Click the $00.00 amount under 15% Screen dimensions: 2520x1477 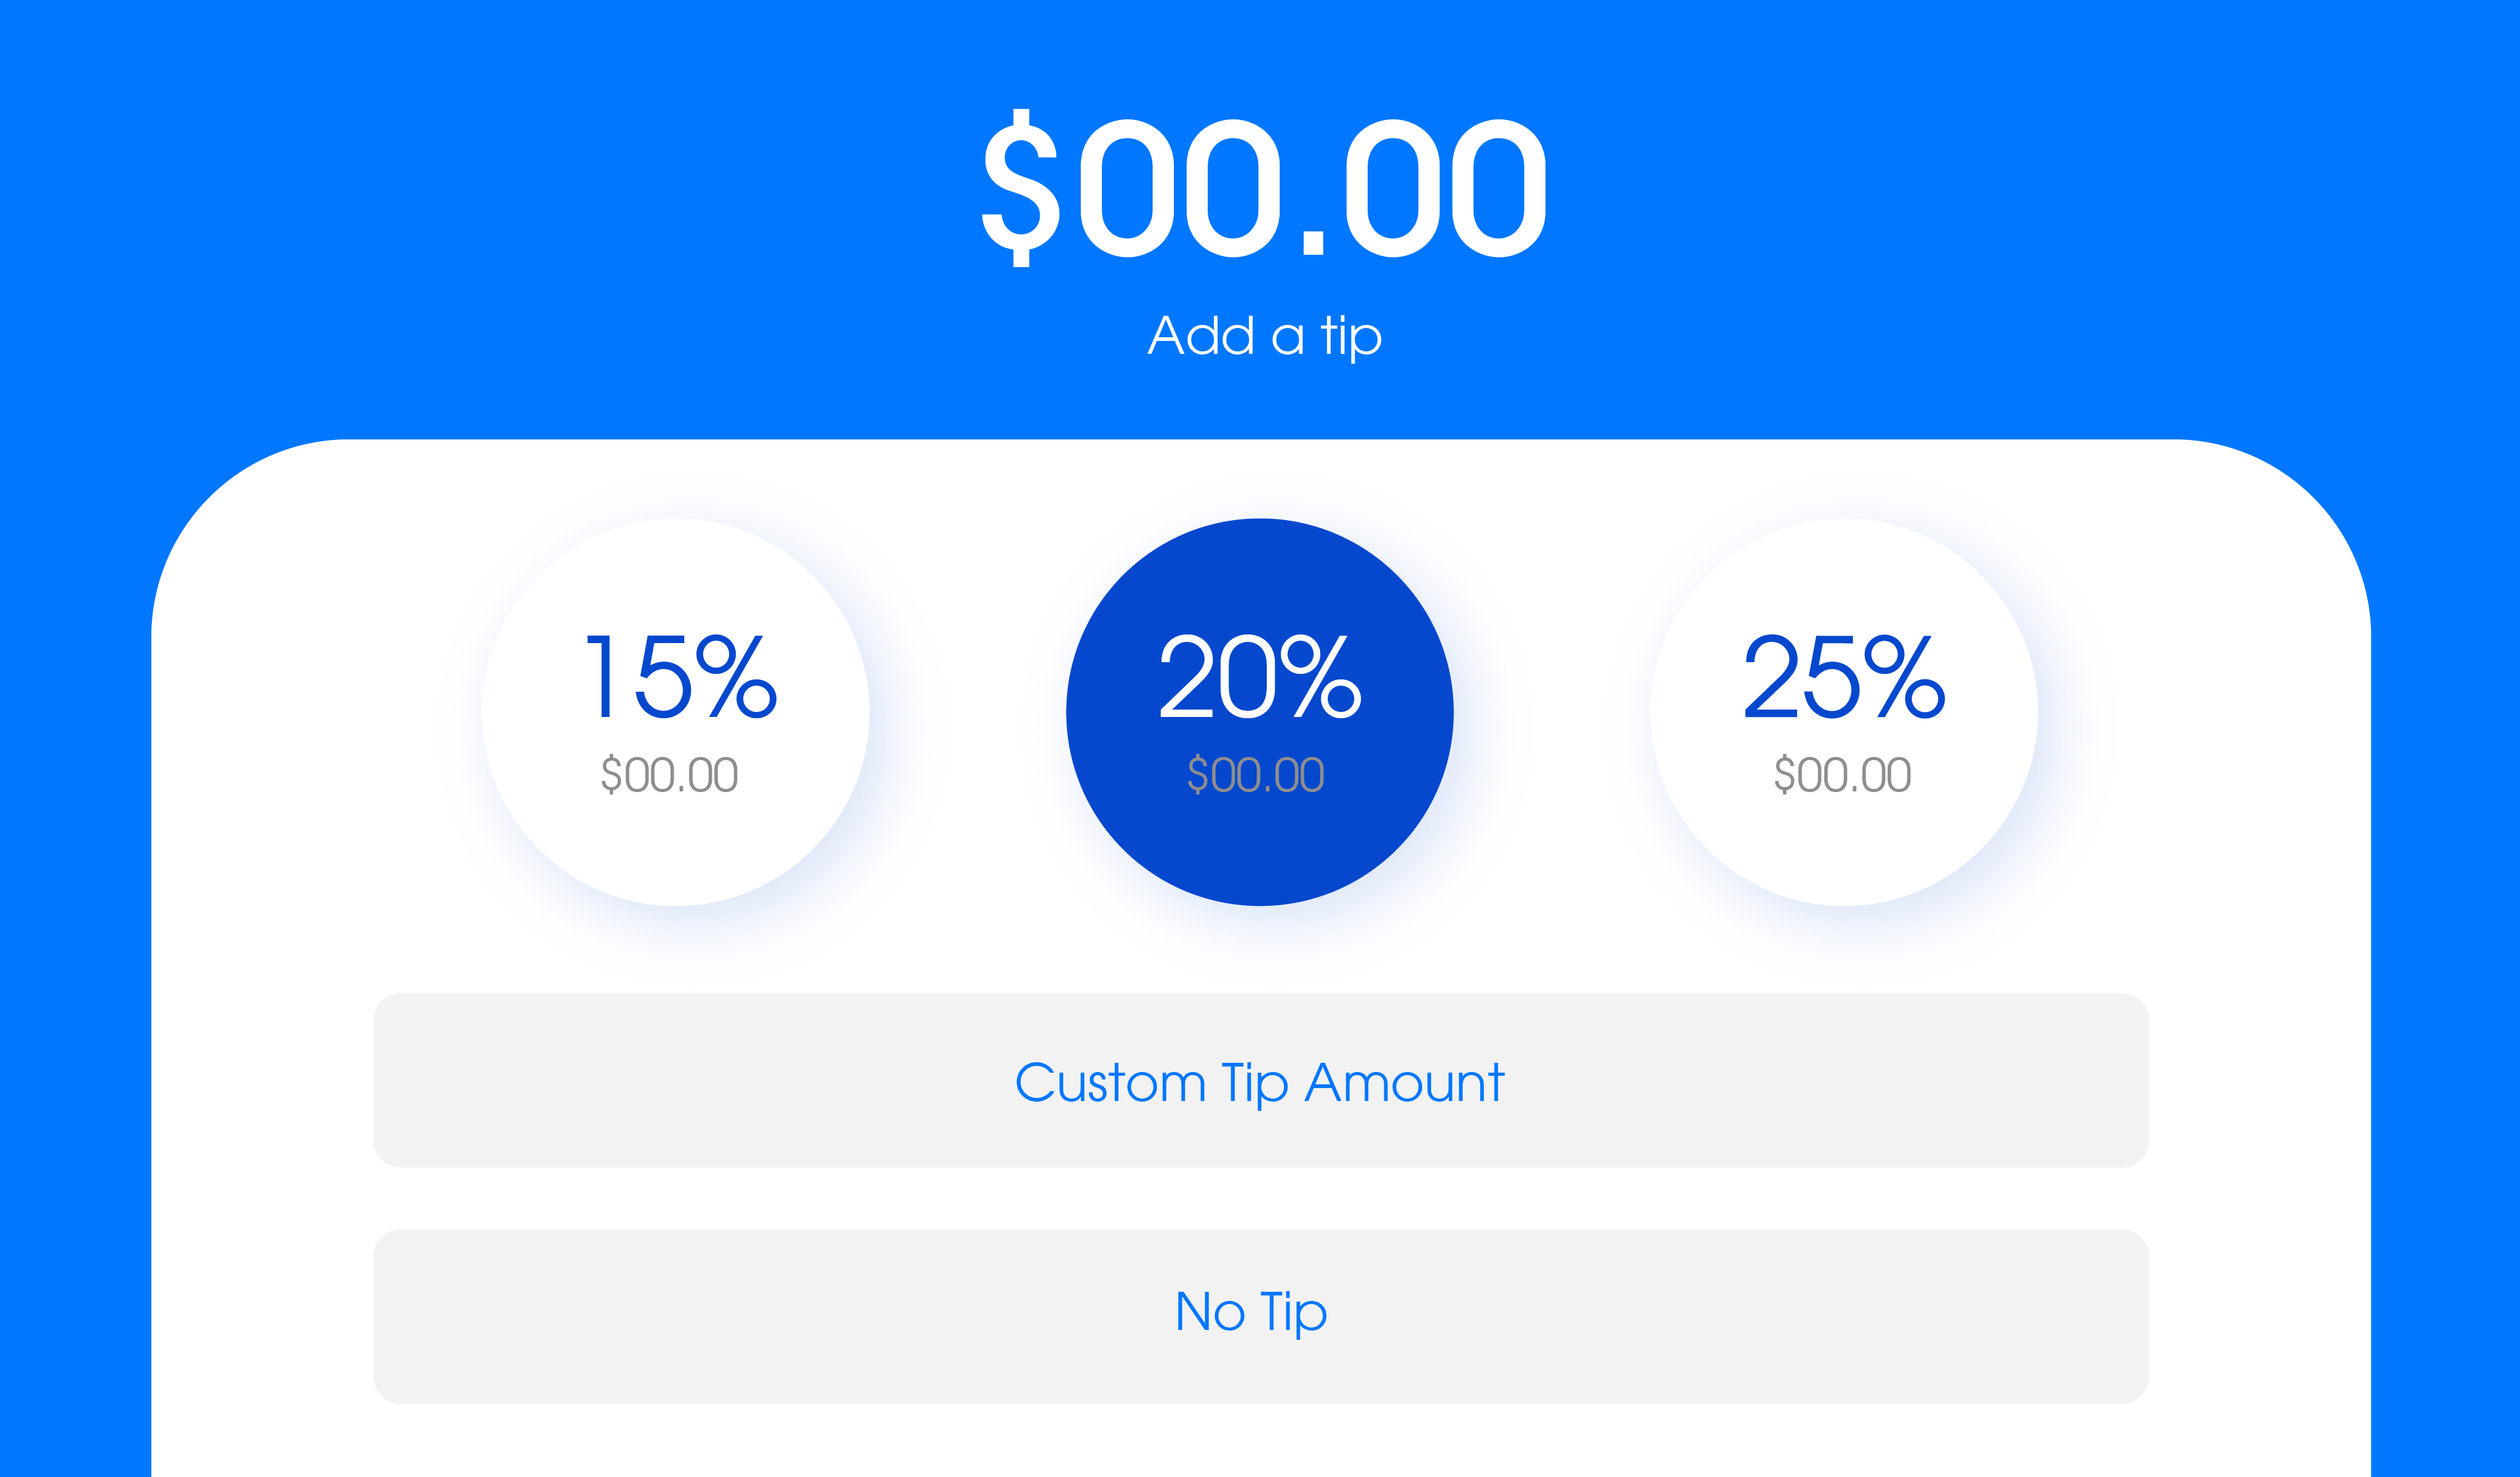[x=669, y=775]
